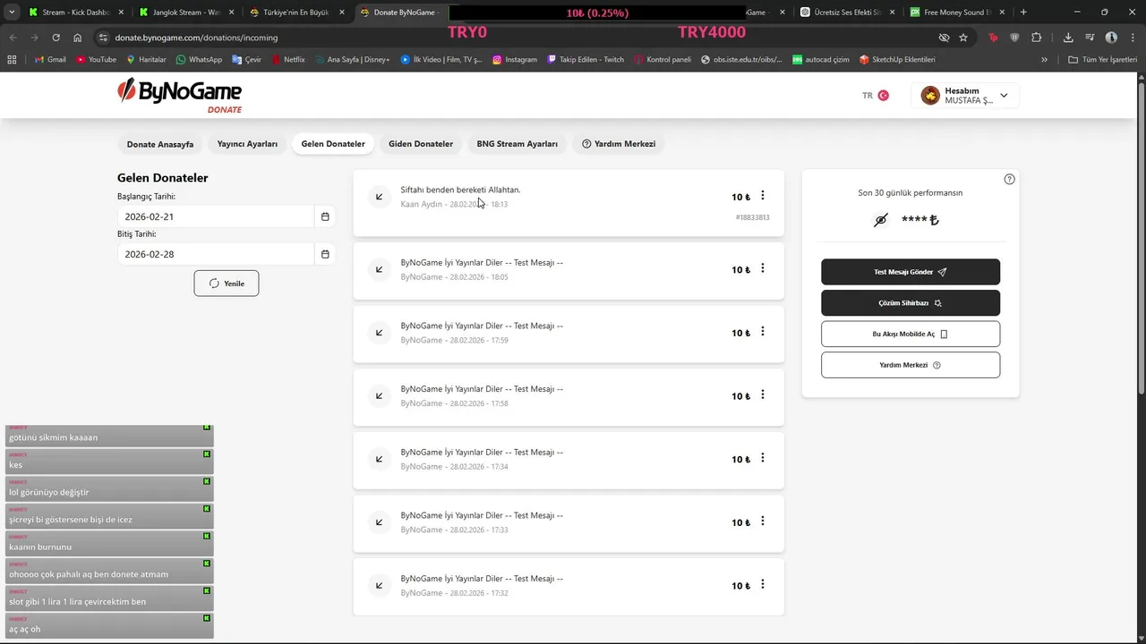The width and height of the screenshot is (1146, 644).
Task: Open options for the 17:33 test donation
Action: point(763,521)
